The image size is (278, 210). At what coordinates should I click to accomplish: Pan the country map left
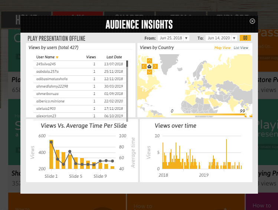[143, 66]
